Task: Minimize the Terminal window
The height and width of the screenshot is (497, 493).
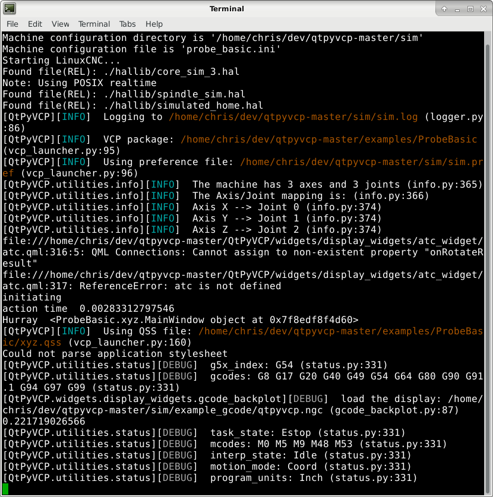Action: coord(457,9)
